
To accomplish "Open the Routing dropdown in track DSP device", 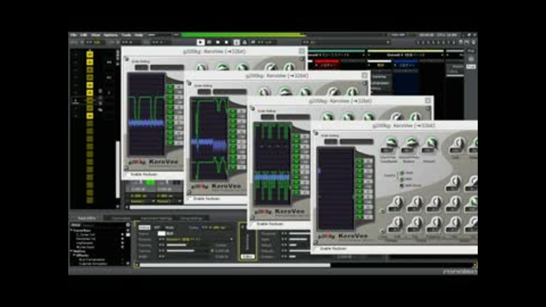I will tap(199, 239).
